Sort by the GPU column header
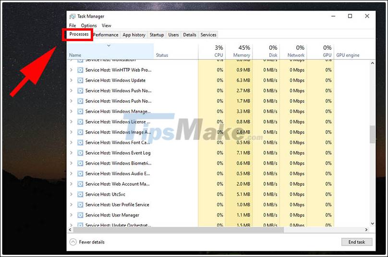 [320, 51]
